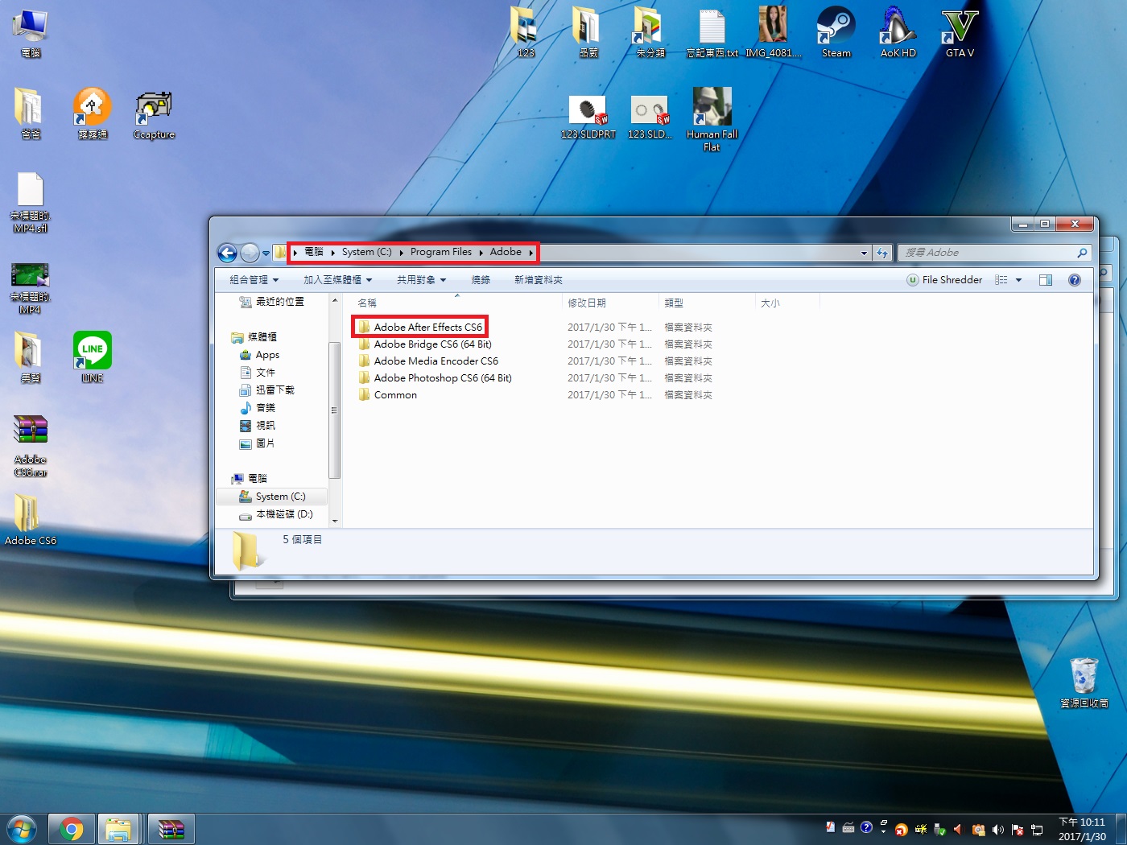This screenshot has width=1127, height=845.
Task: Open the 露露通 desktop shortcut
Action: (x=93, y=114)
